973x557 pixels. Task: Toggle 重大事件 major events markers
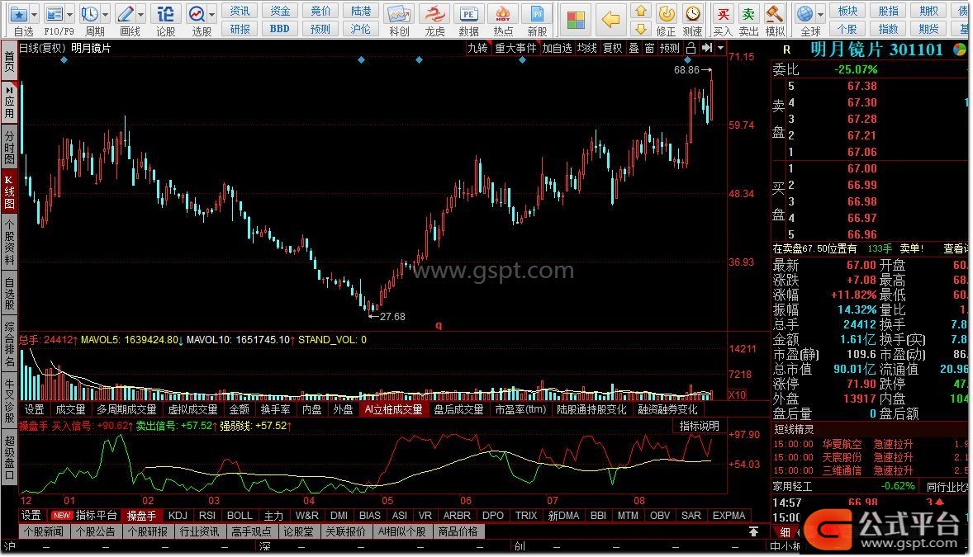pyautogui.click(x=515, y=48)
